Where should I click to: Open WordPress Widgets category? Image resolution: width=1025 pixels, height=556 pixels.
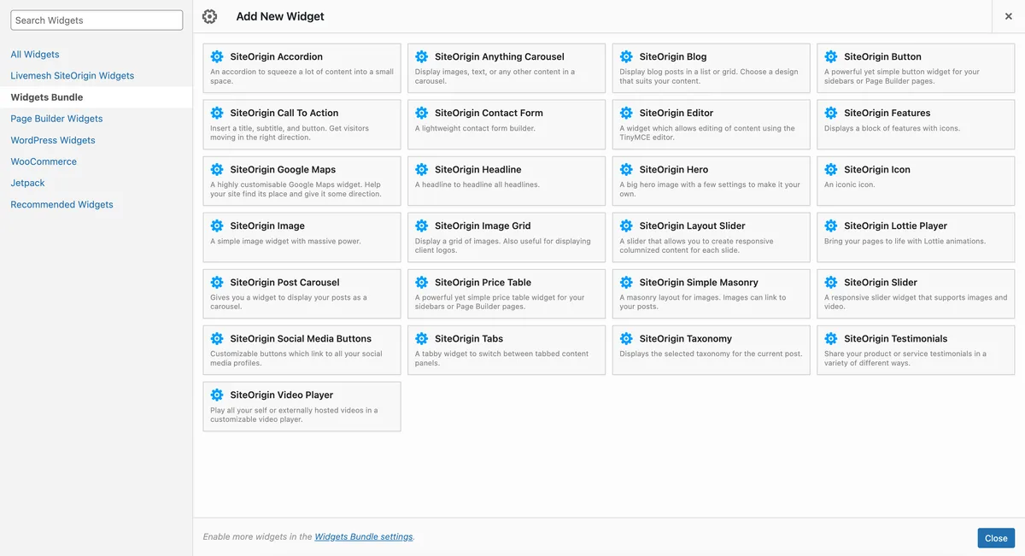coord(53,140)
